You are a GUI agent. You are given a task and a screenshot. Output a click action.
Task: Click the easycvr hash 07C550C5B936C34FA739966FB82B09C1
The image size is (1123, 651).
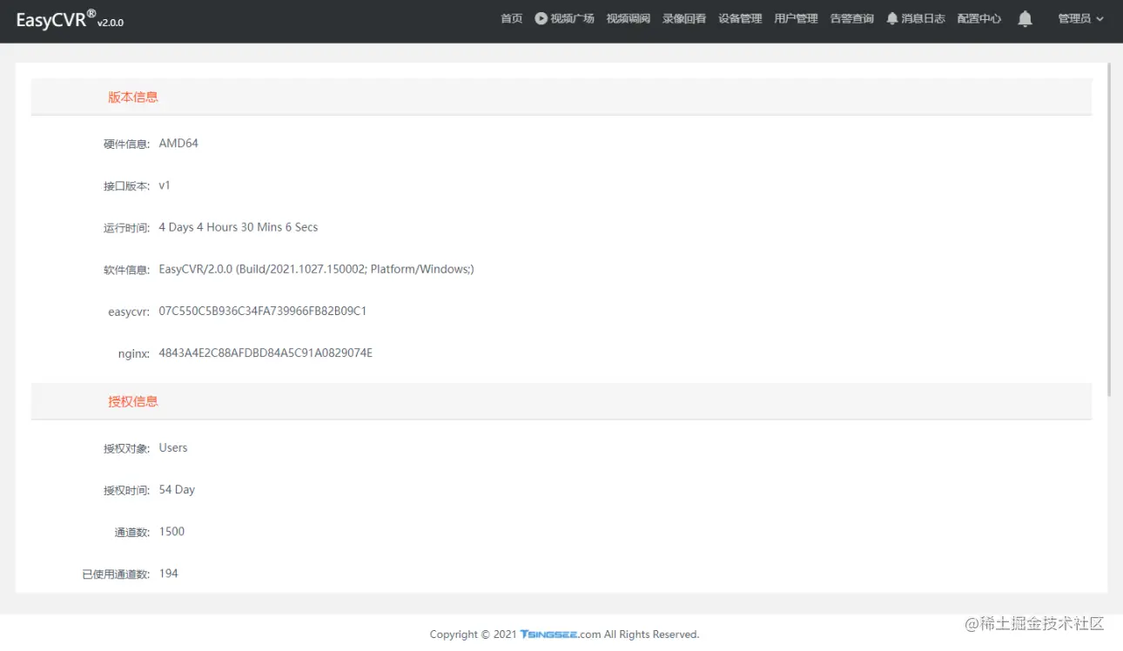click(x=263, y=311)
